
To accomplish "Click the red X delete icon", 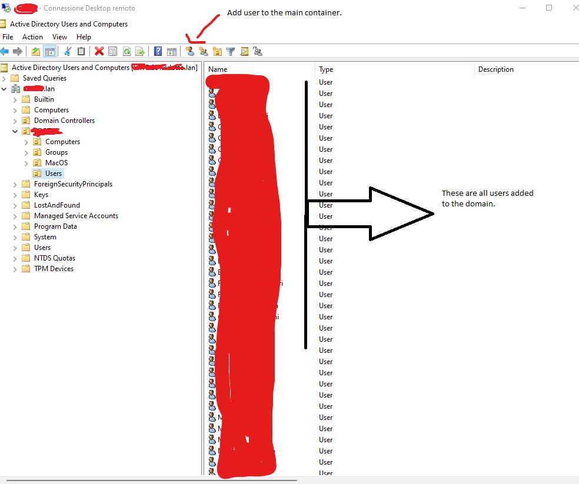I will tap(99, 52).
